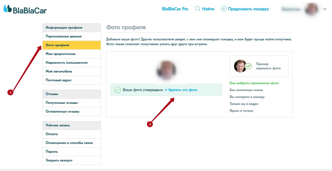Open Почтовый адрес menu item
The height and width of the screenshot is (171, 332).
(x=72, y=80)
